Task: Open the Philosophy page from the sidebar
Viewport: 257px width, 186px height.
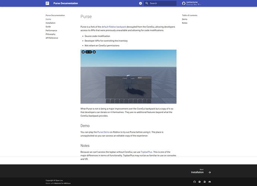Action: coord(51,34)
